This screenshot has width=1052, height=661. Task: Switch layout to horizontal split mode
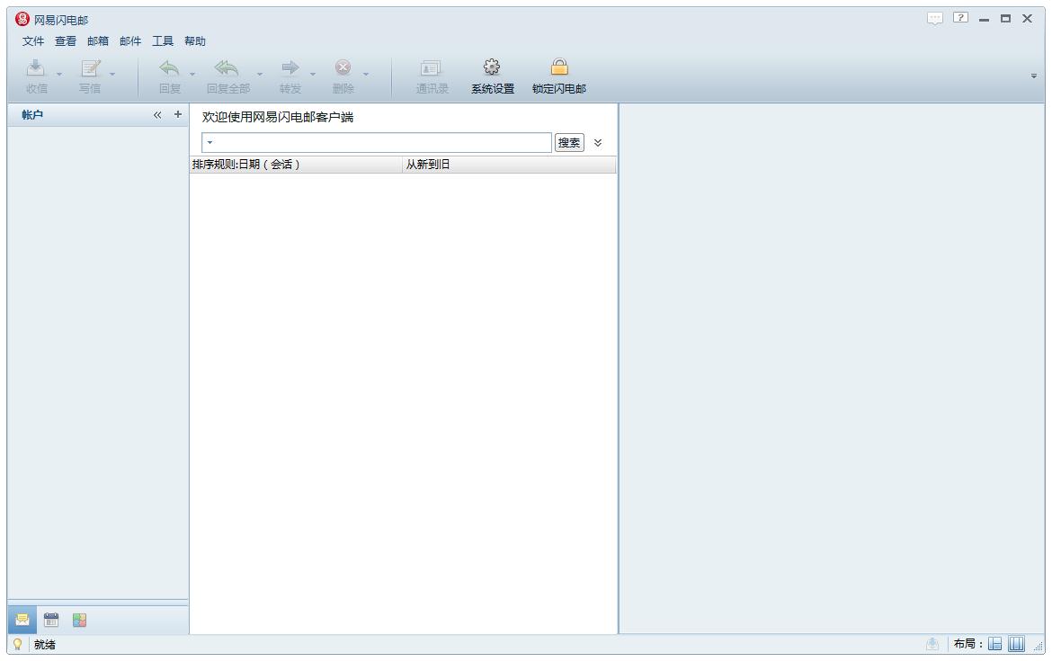[994, 643]
